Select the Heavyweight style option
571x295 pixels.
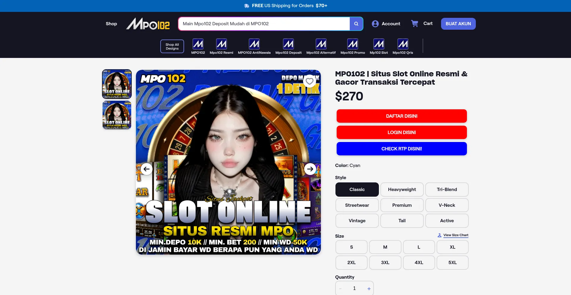point(402,190)
